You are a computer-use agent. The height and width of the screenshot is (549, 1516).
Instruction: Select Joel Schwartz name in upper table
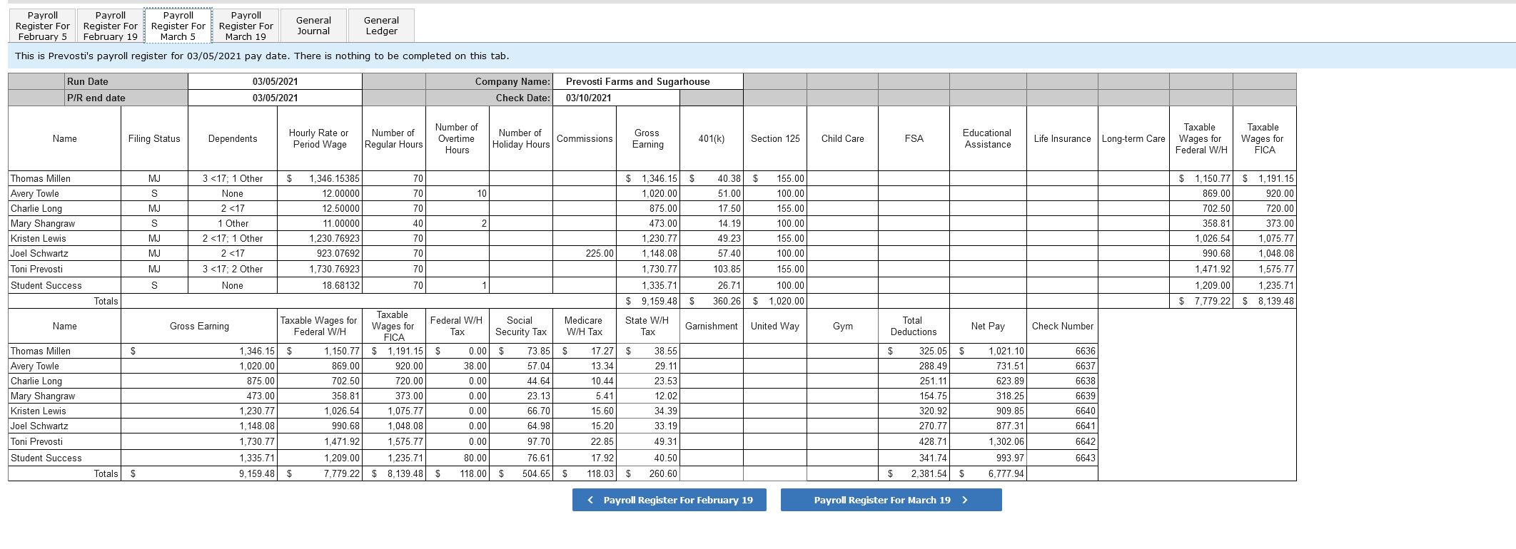(40, 253)
